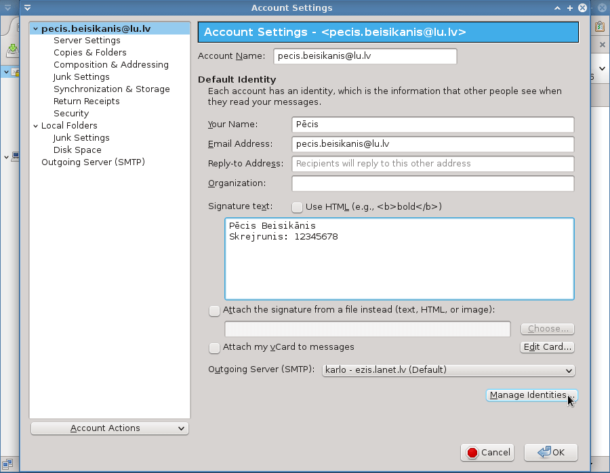
Task: Open Security settings
Action: pos(71,114)
